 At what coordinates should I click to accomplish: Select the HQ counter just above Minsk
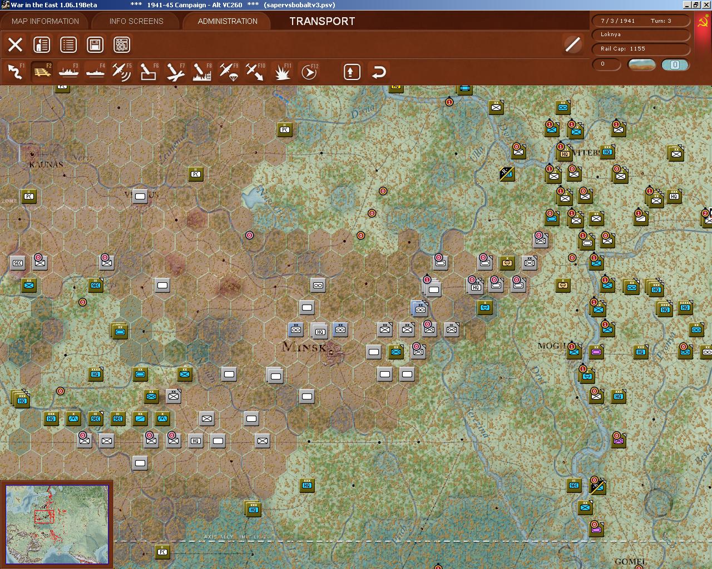click(x=319, y=332)
